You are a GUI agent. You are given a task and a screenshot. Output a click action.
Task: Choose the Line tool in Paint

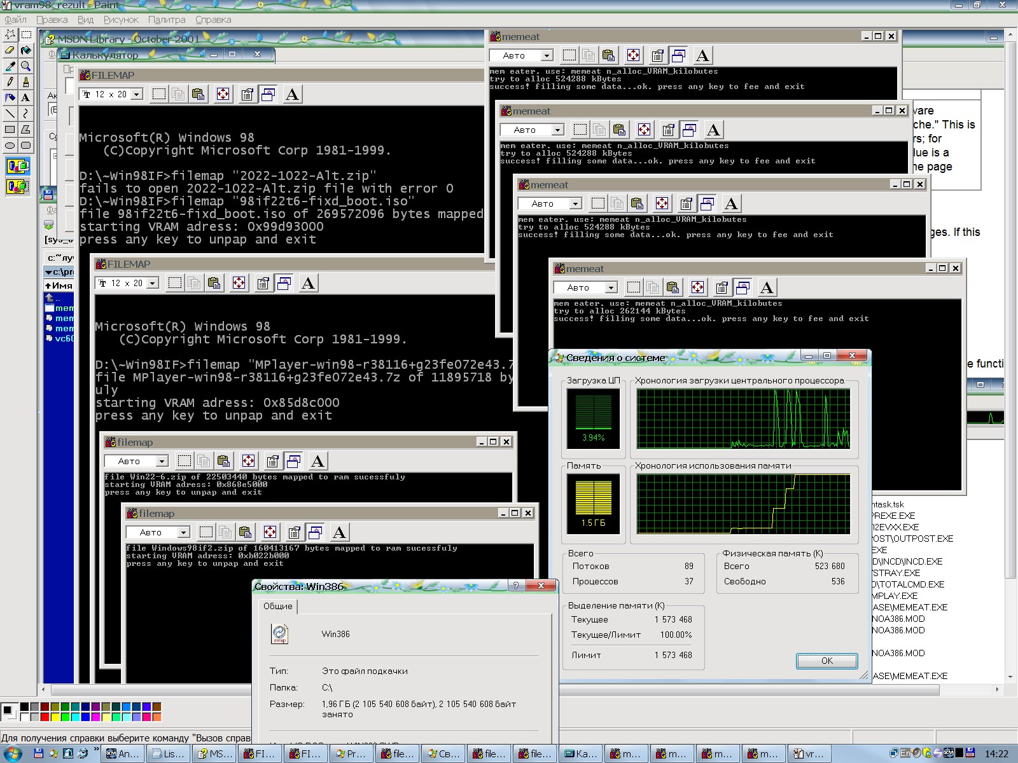[10, 114]
